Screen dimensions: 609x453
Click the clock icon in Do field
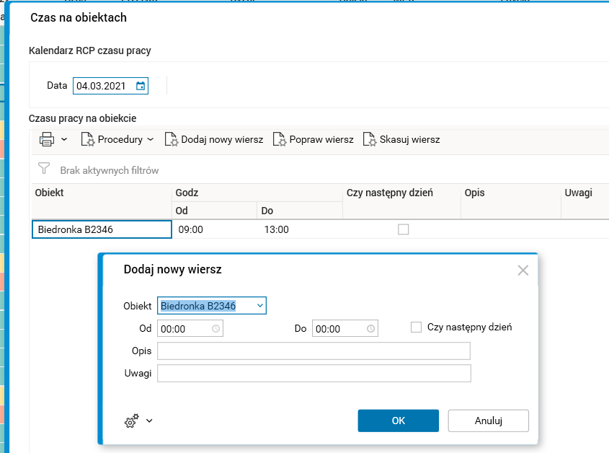point(370,329)
